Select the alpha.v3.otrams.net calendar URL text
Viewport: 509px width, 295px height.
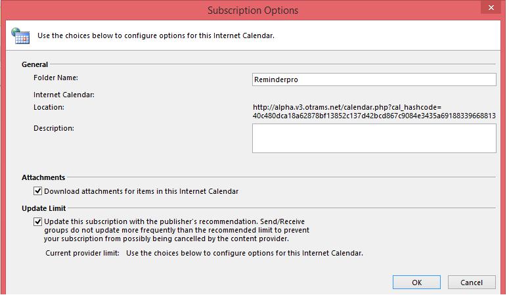(374, 112)
